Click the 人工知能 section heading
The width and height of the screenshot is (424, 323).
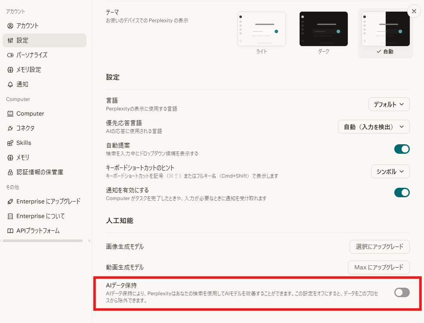coord(120,221)
